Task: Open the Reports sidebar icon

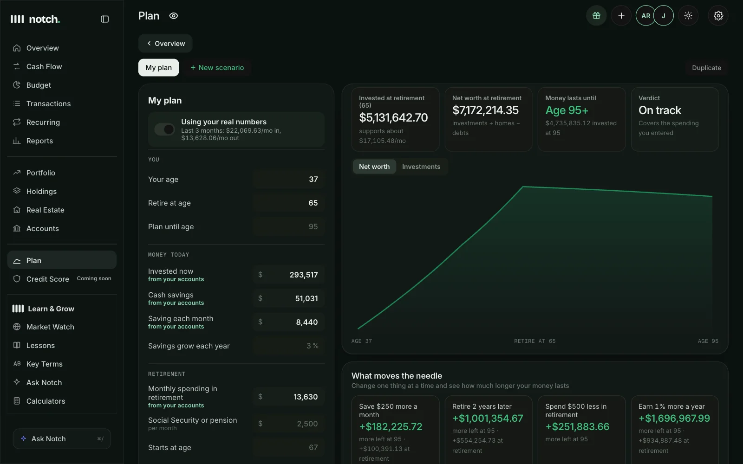Action: (17, 141)
